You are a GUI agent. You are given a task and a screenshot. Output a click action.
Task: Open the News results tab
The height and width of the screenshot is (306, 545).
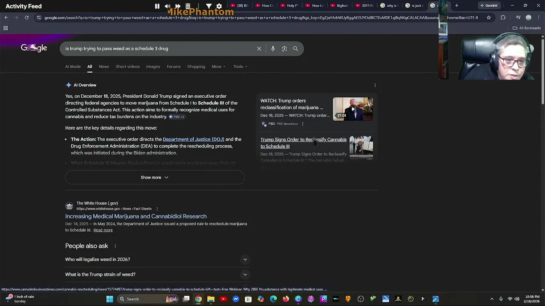click(x=104, y=67)
